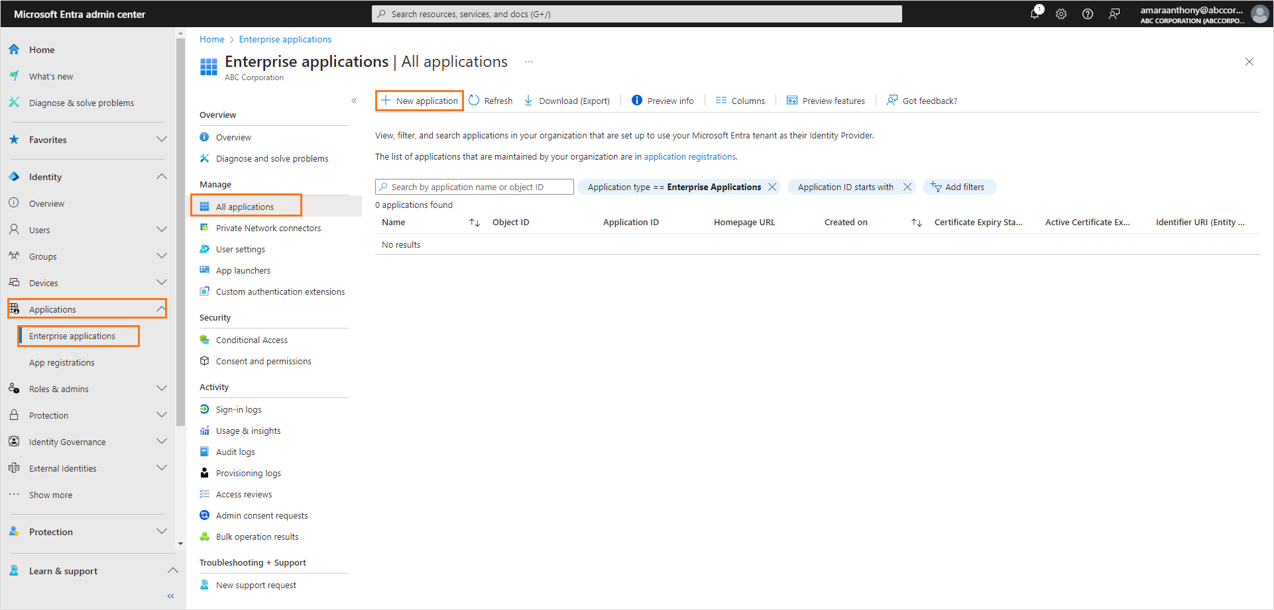Screen dimensions: 1274x610
Task: Open Custom authentication extensions
Action: pyautogui.click(x=280, y=291)
